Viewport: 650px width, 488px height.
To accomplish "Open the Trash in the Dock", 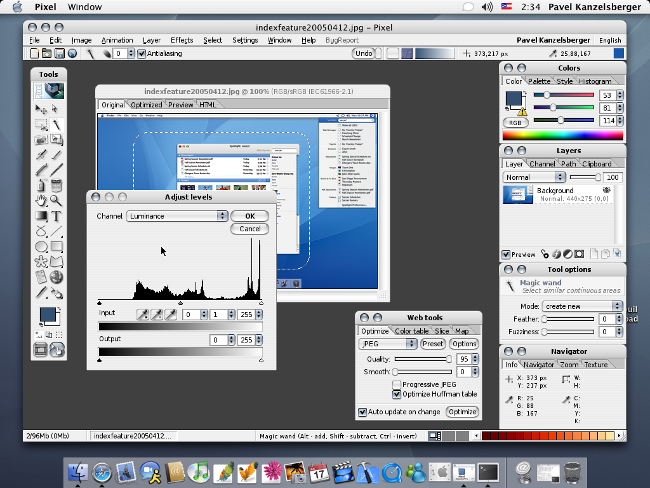I will click(x=573, y=472).
